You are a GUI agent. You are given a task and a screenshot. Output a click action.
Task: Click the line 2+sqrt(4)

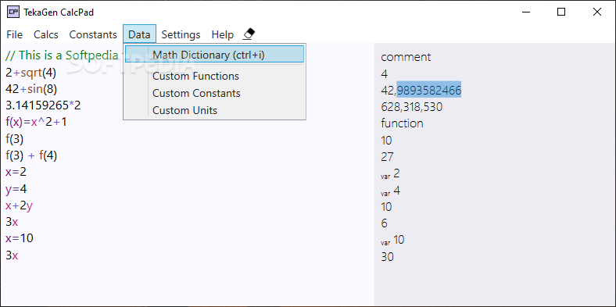(x=31, y=73)
